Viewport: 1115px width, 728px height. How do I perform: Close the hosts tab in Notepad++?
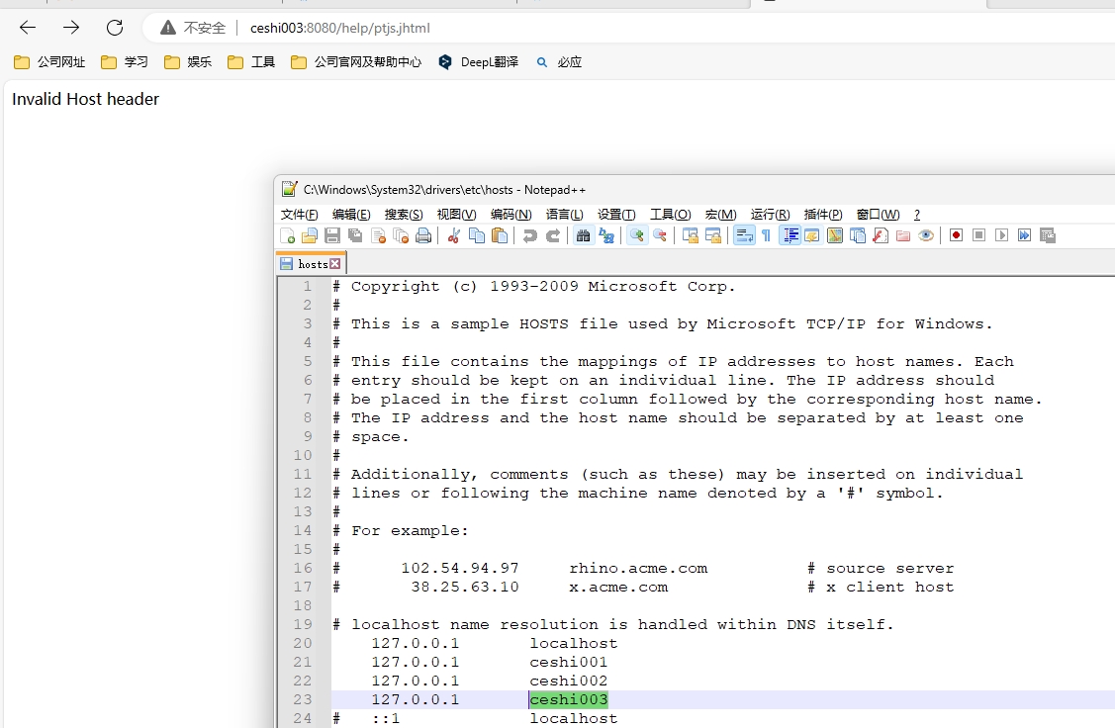335,264
